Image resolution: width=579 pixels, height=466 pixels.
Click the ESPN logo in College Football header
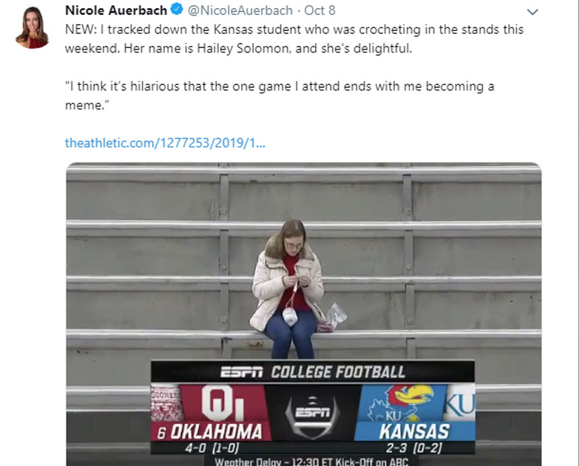point(243,372)
